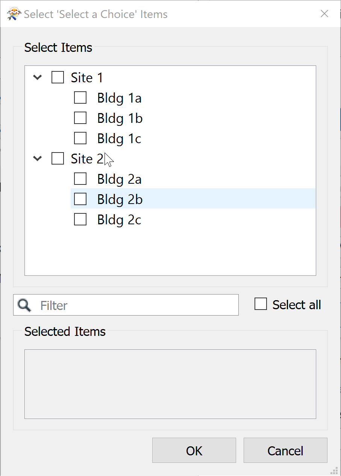The width and height of the screenshot is (341, 476).
Task: Check the Bldg 1a checkbox
Action: (x=80, y=97)
